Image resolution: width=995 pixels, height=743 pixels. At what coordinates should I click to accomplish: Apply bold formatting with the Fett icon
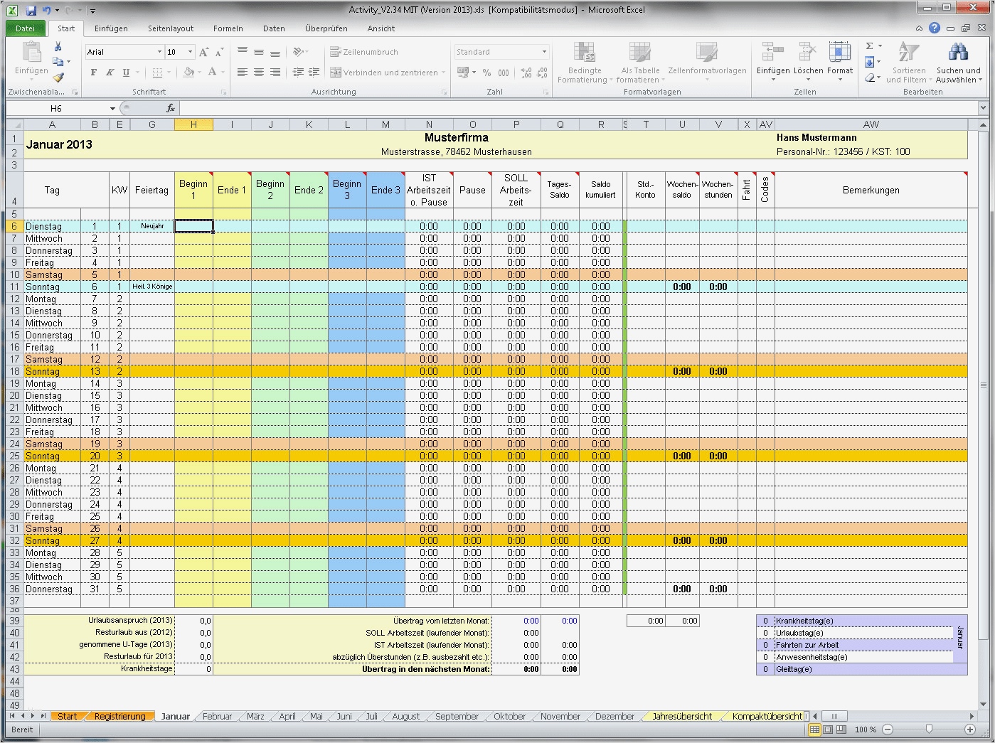coord(92,73)
